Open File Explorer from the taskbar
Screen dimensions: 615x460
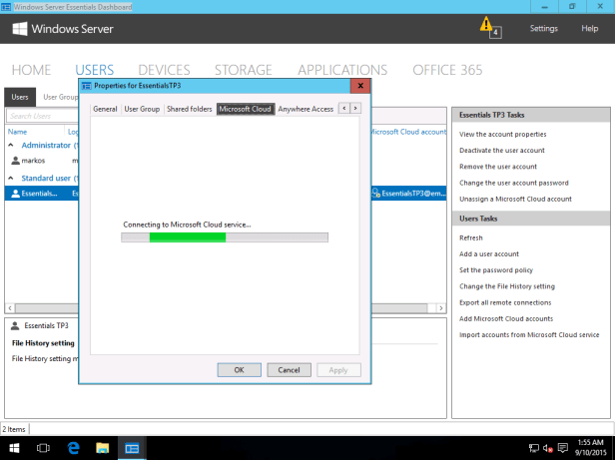pos(102,448)
